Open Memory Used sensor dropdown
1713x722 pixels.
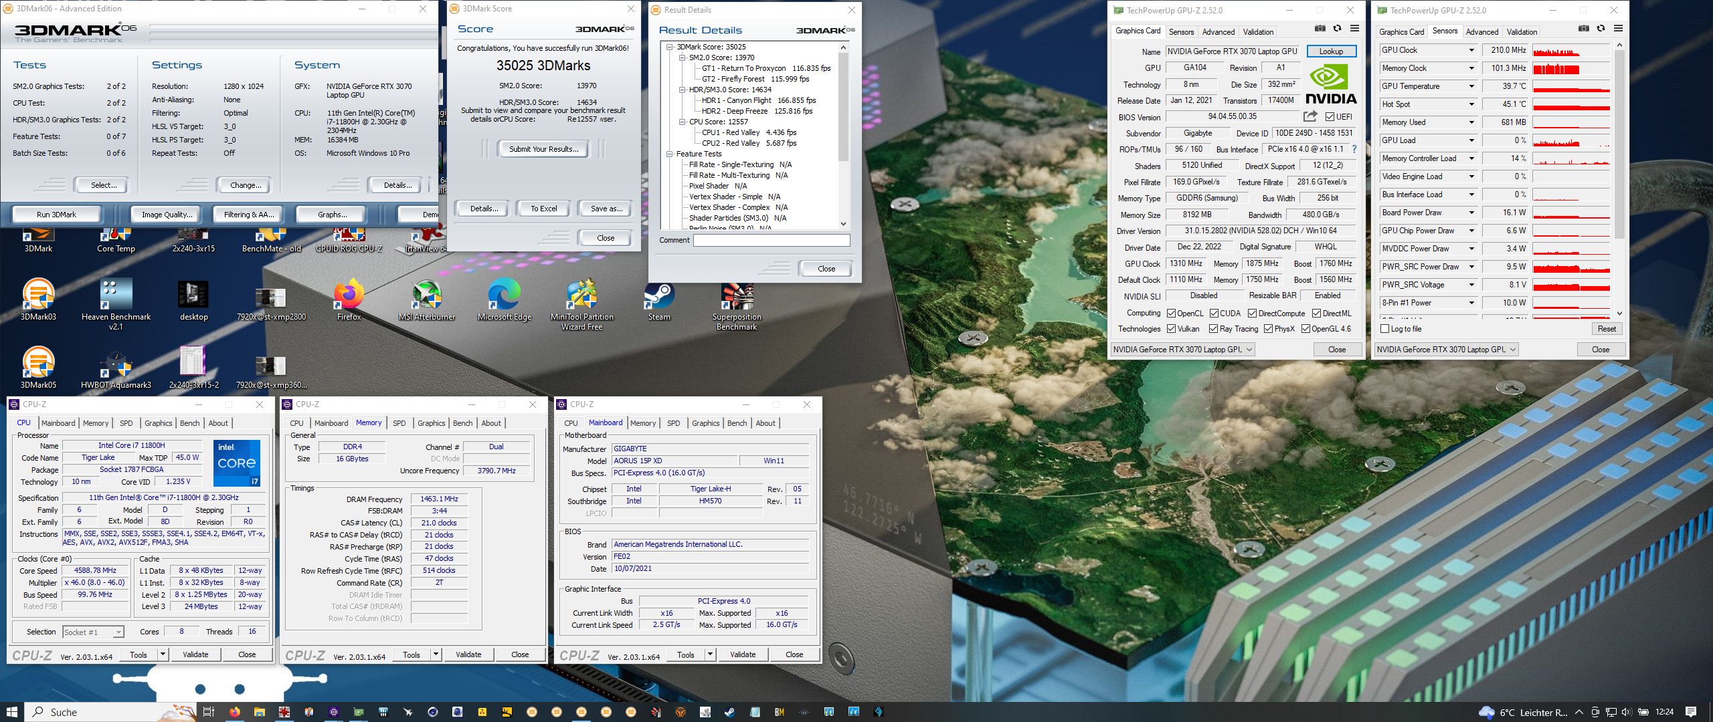coord(1471,122)
